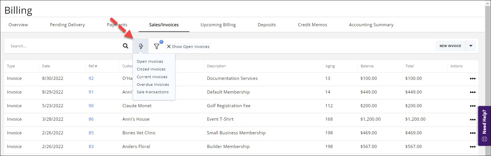This screenshot has width=491, height=156.
Task: Click the search magnifying glass icon
Action: pyautogui.click(x=125, y=46)
